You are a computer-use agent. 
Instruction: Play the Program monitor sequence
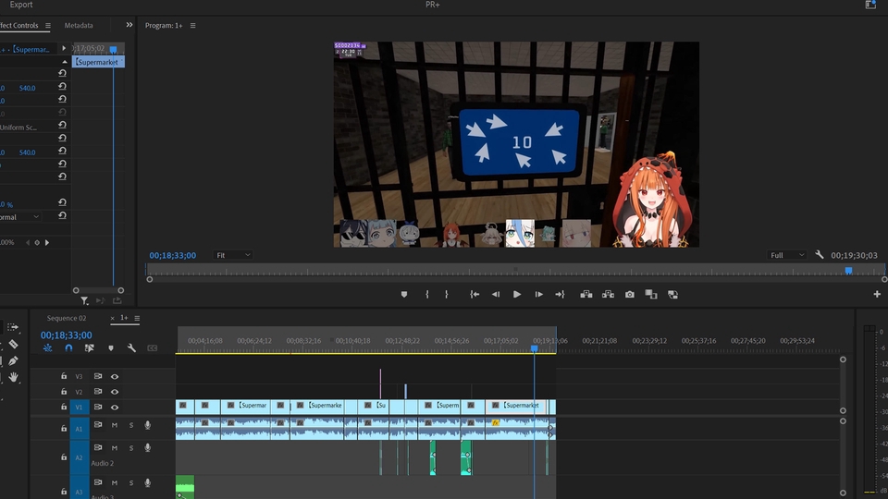point(517,294)
